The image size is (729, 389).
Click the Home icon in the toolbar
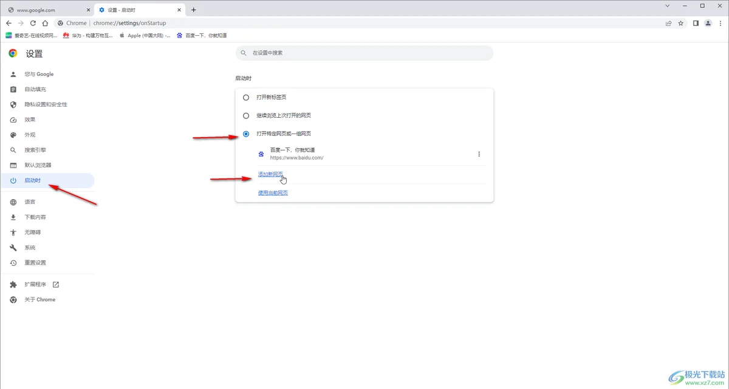pyautogui.click(x=45, y=22)
